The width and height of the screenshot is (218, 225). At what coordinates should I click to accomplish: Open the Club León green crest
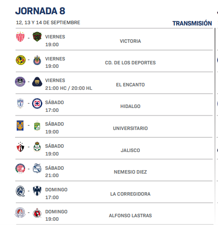point(37,126)
